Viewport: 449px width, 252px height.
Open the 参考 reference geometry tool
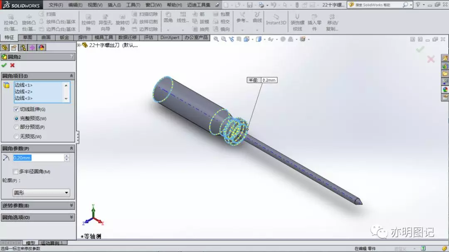click(242, 17)
